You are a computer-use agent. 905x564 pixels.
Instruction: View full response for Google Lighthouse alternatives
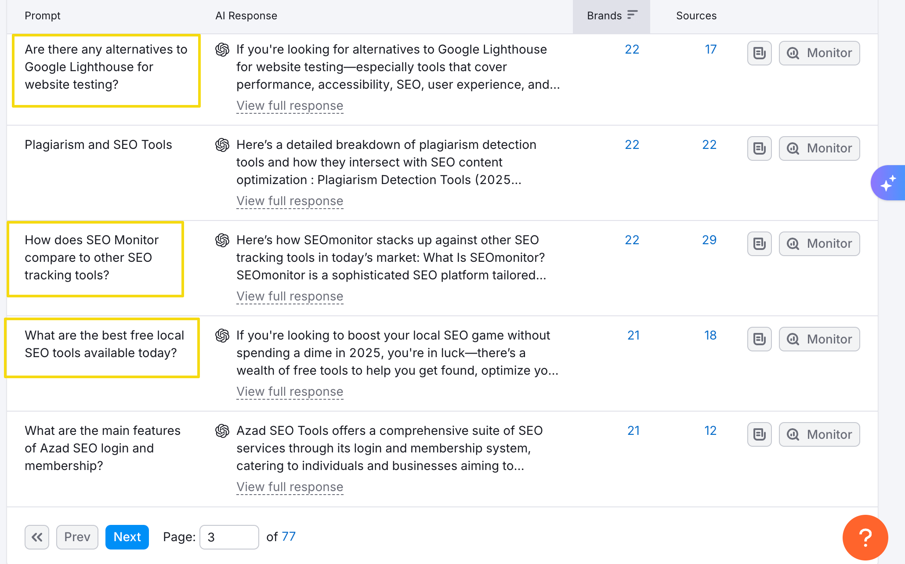tap(290, 106)
